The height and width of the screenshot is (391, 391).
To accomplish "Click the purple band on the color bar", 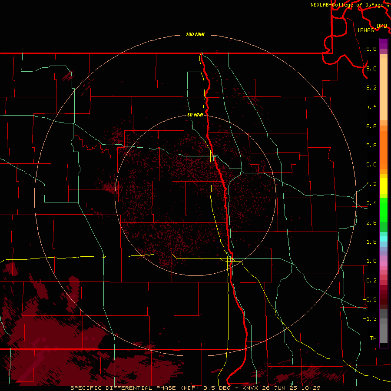I will click(x=384, y=43).
